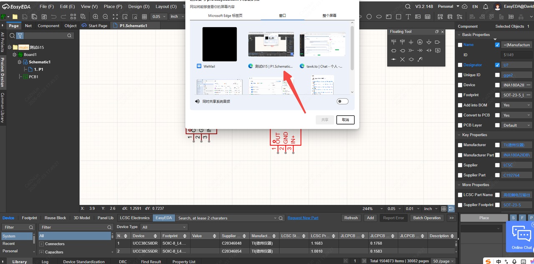The image size is (534, 264).
Task: Click the Request New Part link
Action: [x=303, y=218]
